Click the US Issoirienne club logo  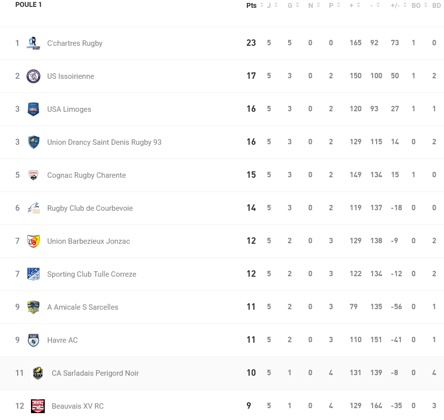(x=33, y=76)
